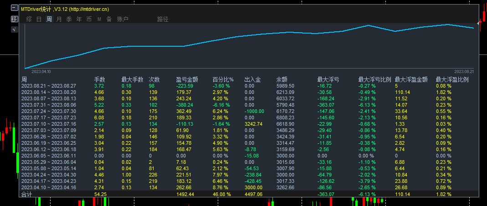This screenshot has height=206, width=487.
Task: Click the 出入金 column header
Action: (252, 79)
